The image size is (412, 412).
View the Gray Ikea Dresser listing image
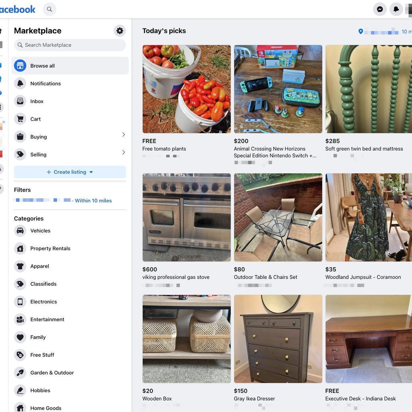[x=278, y=339]
